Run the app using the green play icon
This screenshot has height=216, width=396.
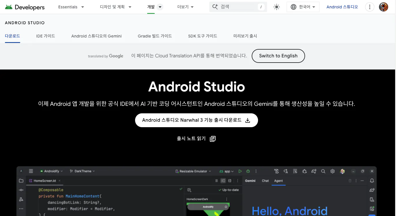(240, 171)
